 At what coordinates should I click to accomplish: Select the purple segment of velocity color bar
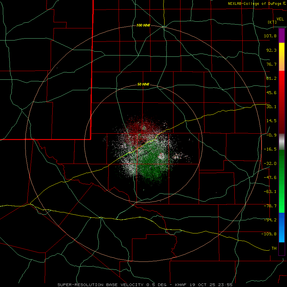(282, 35)
